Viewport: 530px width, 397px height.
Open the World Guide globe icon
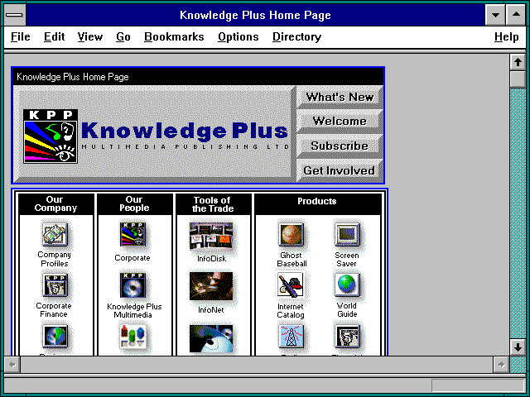pos(347,285)
